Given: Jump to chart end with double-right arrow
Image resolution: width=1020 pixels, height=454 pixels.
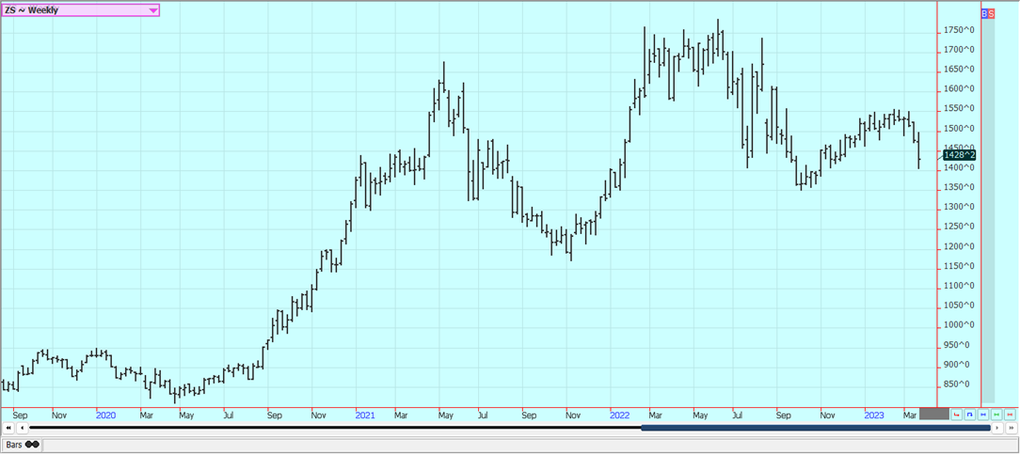Looking at the screenshot, I should [x=1011, y=428].
